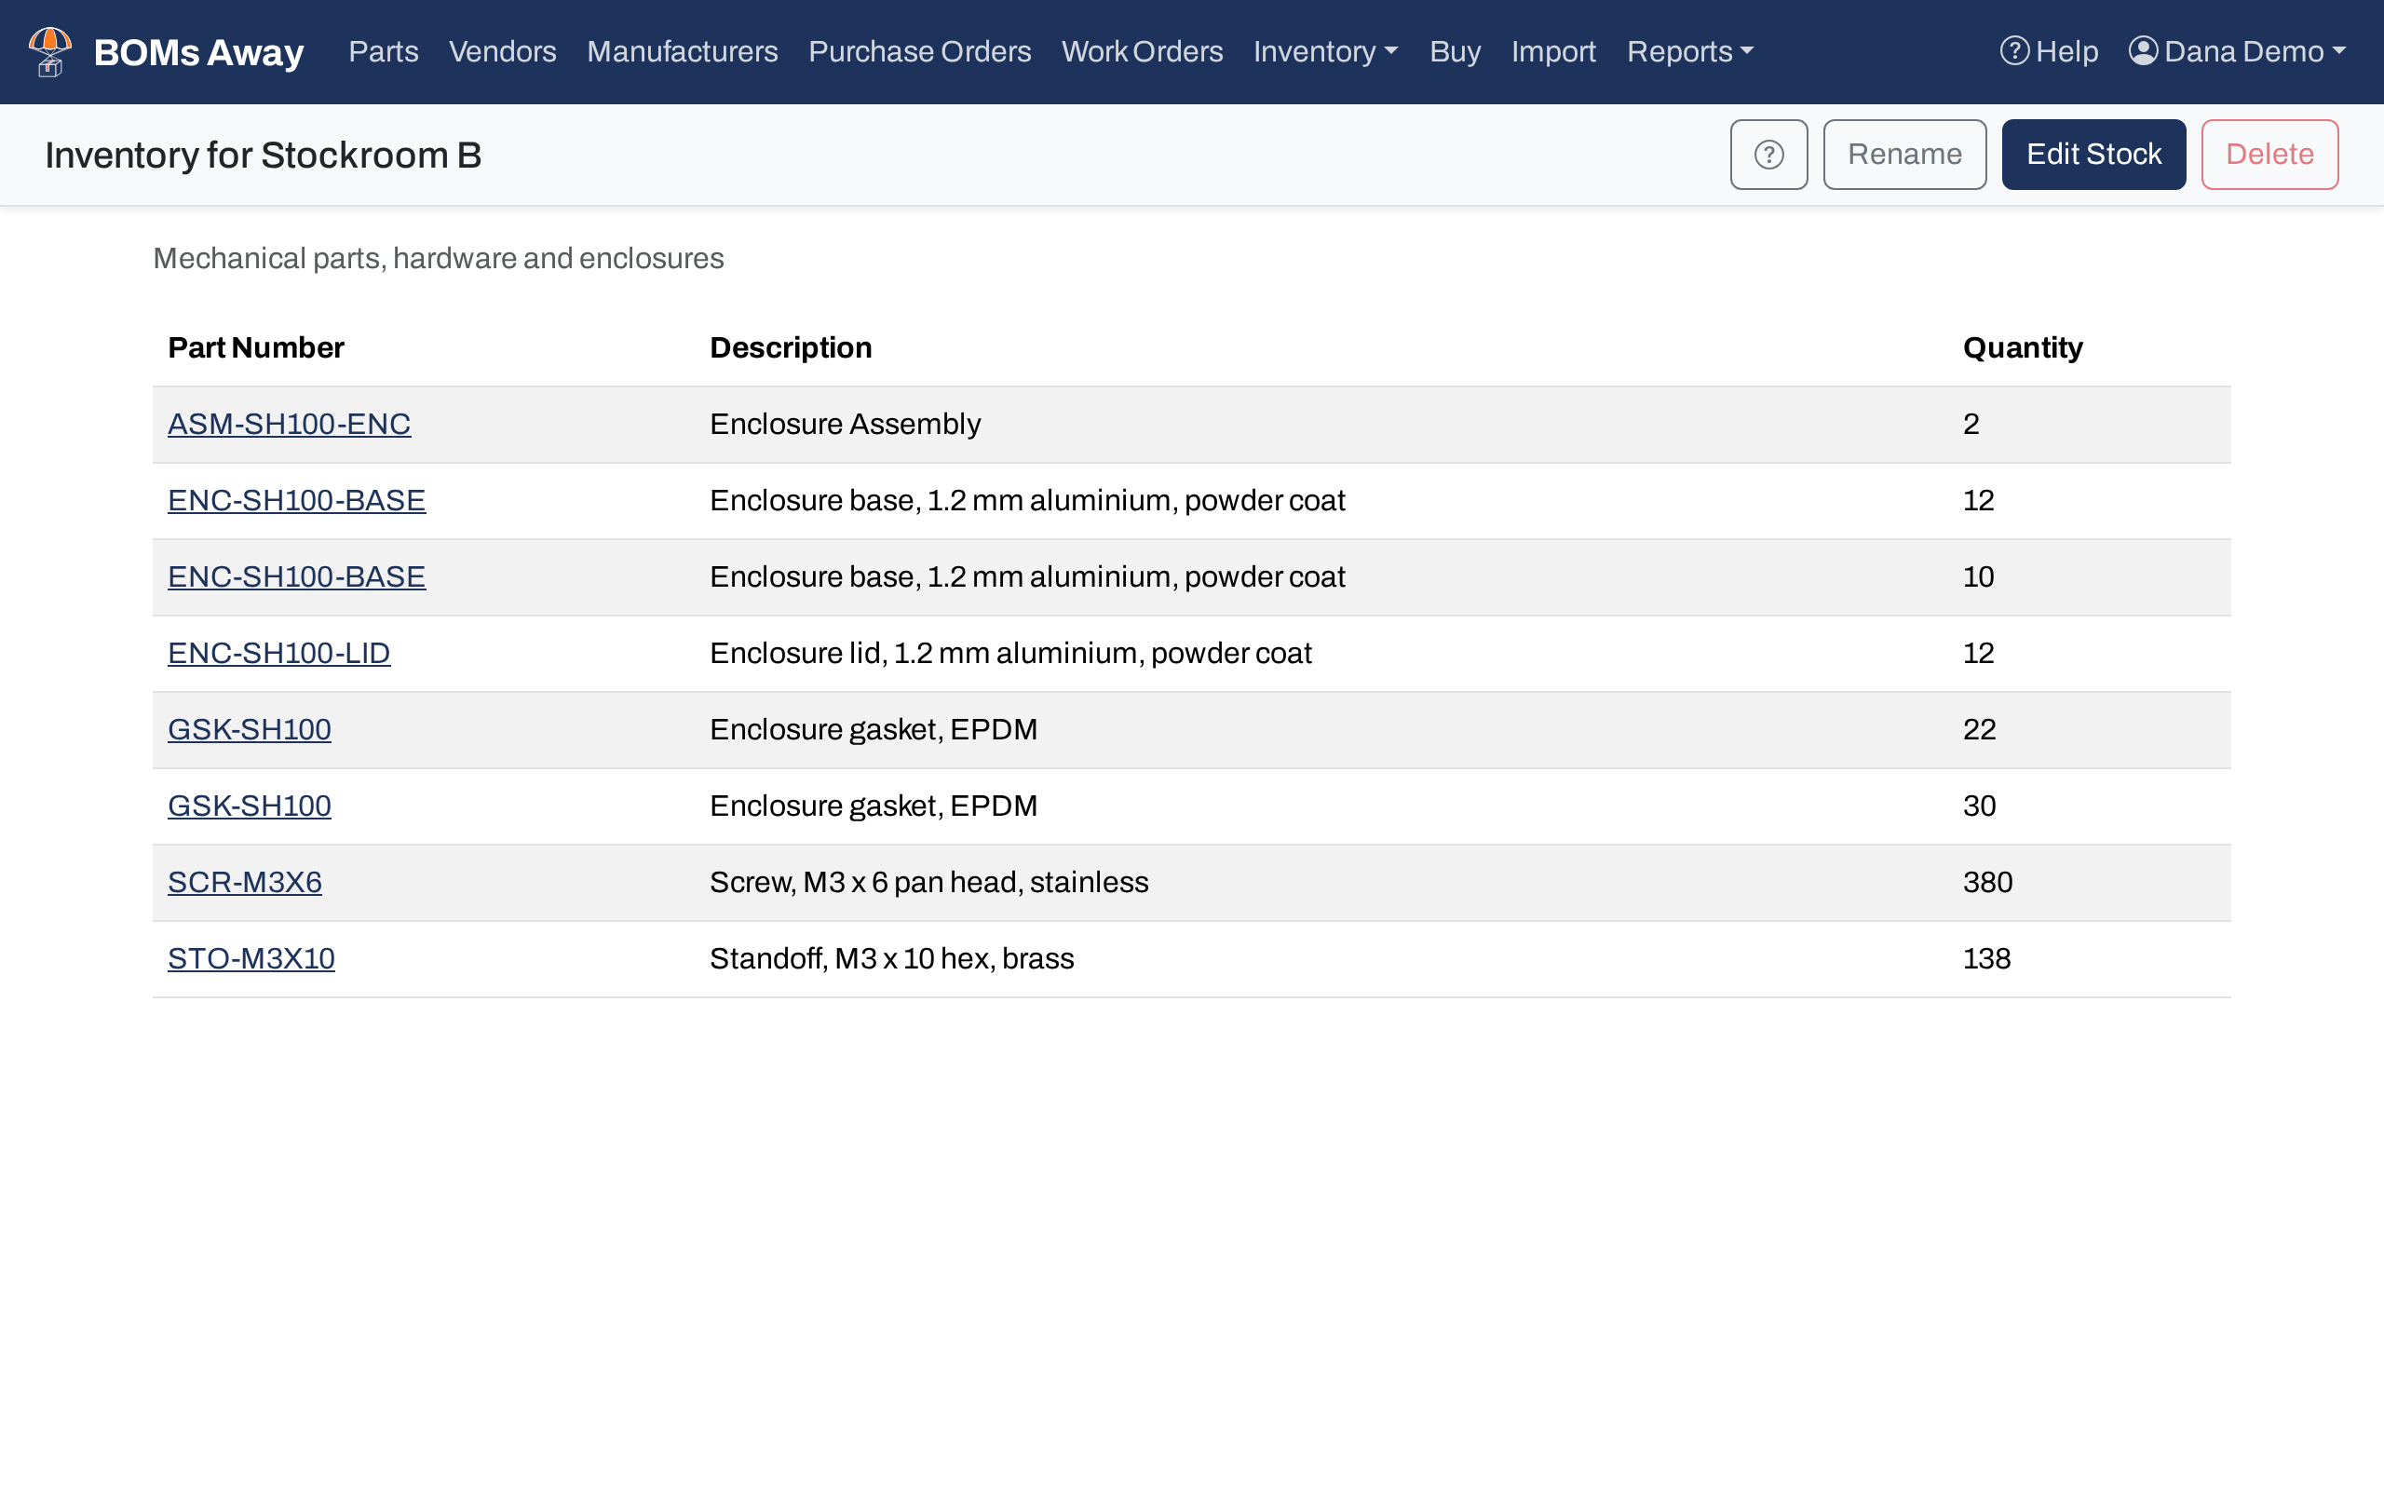Viewport: 2384px width, 1490px height.
Task: Click the Screw, M3 x 6 description
Action: point(929,882)
